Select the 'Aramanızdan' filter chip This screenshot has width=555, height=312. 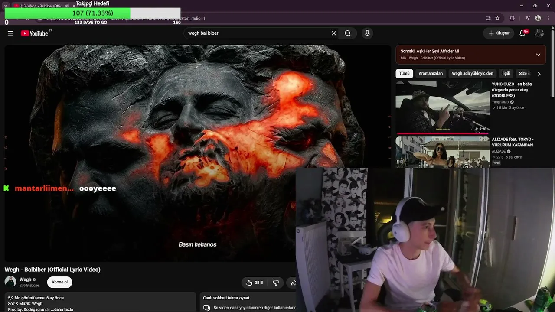(x=431, y=74)
